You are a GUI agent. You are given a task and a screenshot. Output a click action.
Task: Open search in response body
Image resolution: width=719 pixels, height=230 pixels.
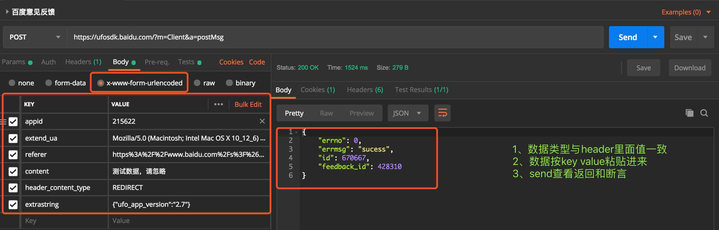tap(704, 113)
